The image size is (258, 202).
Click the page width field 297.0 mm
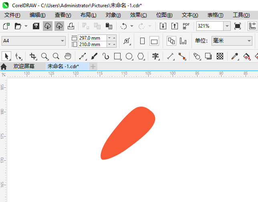[92, 38]
